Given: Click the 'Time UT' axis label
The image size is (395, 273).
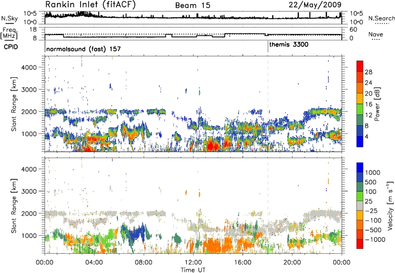Looking at the screenshot, I should (x=193, y=270).
